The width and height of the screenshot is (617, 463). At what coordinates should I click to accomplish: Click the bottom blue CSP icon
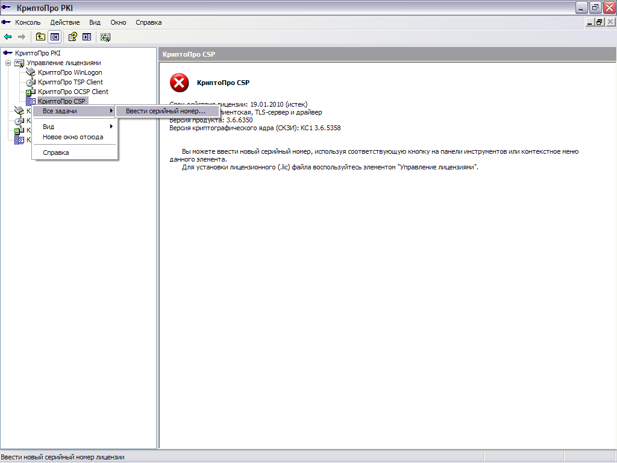click(19, 140)
